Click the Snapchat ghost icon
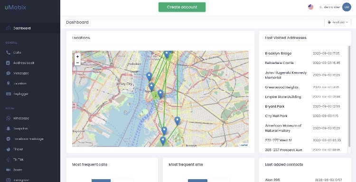 click(x=8, y=128)
